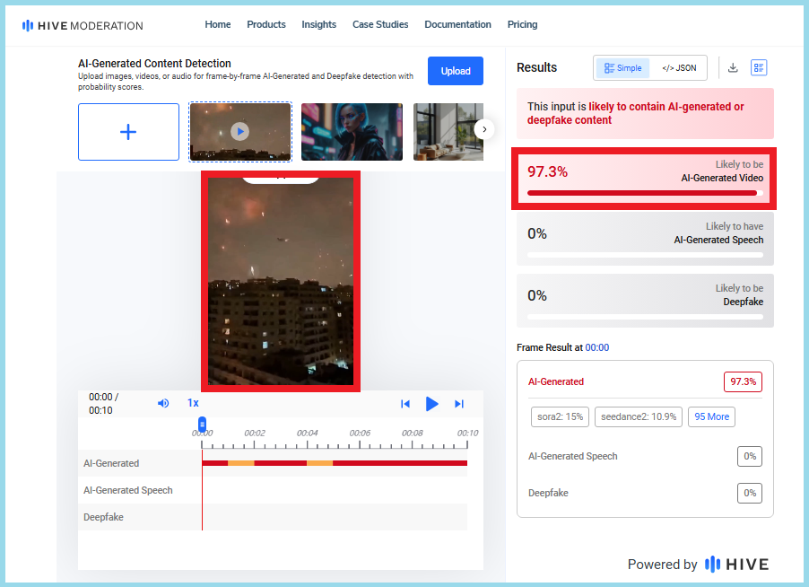Switch results to Simple view
The image size is (809, 587).
point(623,68)
